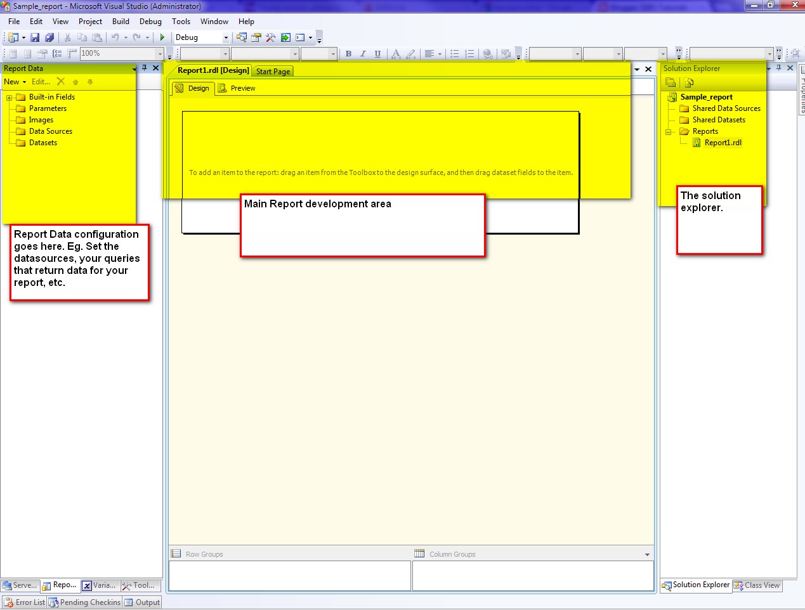805x610 pixels.
Task: Open the Help menu
Action: point(246,22)
